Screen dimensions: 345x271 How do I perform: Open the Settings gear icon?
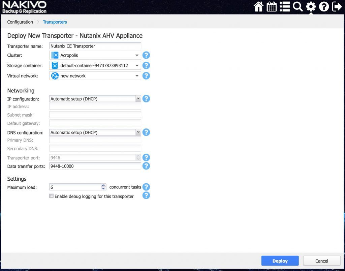point(311,7)
